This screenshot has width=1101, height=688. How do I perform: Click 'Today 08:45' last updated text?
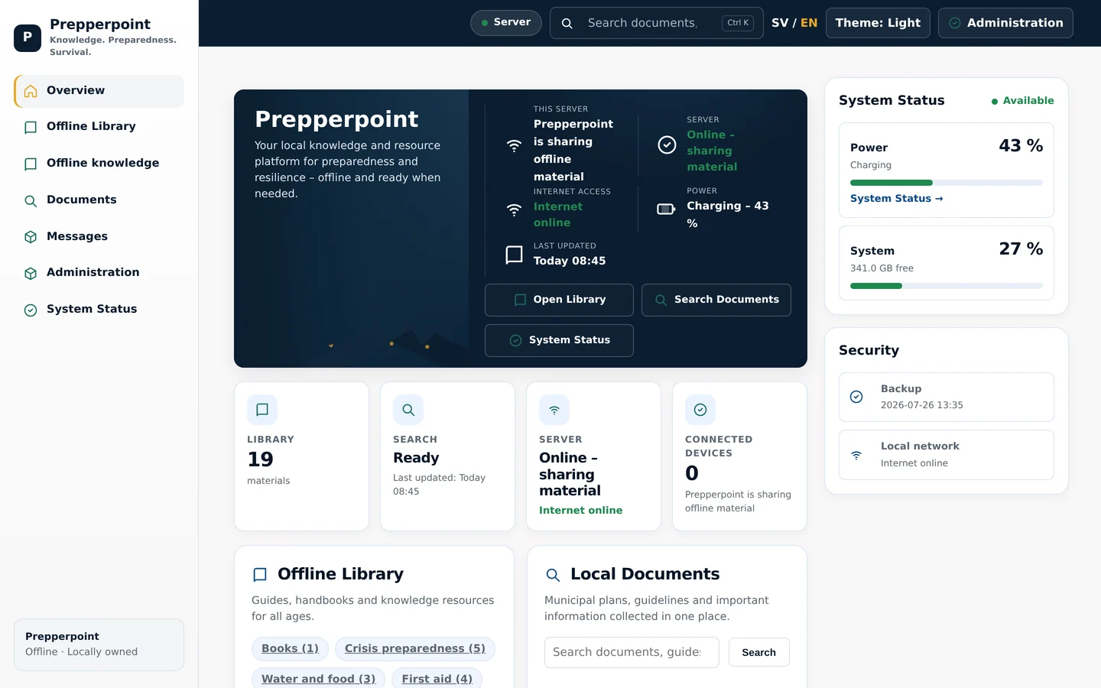570,261
